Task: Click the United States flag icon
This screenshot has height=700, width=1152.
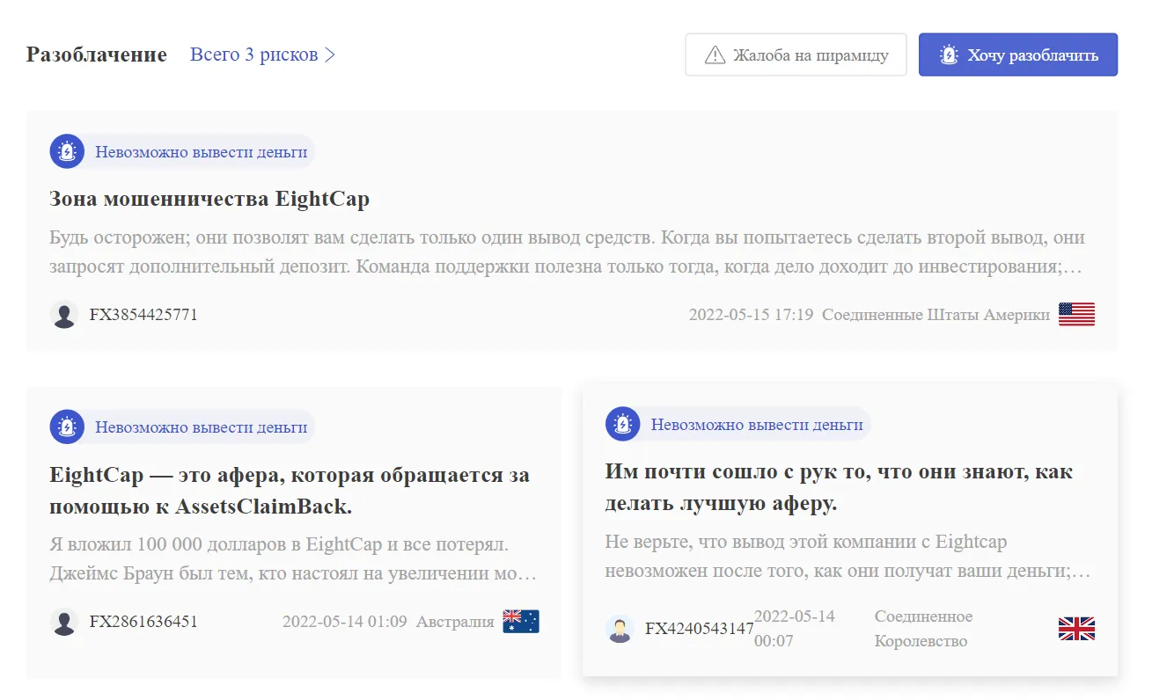Action: pos(1076,314)
